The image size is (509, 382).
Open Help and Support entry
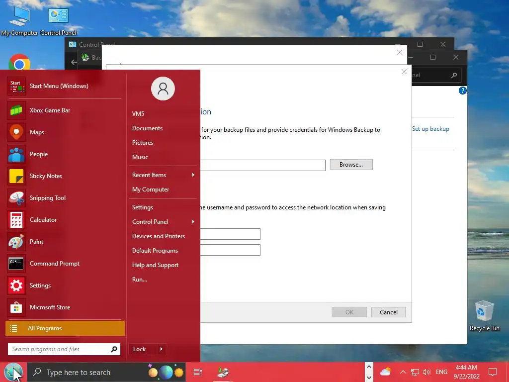(155, 265)
